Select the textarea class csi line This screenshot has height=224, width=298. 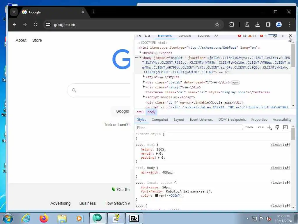pyautogui.click(x=208, y=92)
